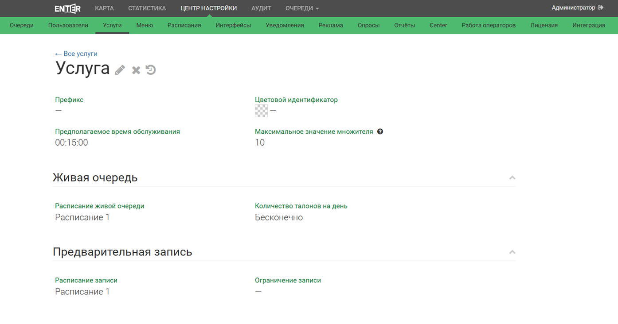This screenshot has height=324, width=618.
Task: Click the pencil edit icon beside Услуга
Action: click(x=120, y=70)
